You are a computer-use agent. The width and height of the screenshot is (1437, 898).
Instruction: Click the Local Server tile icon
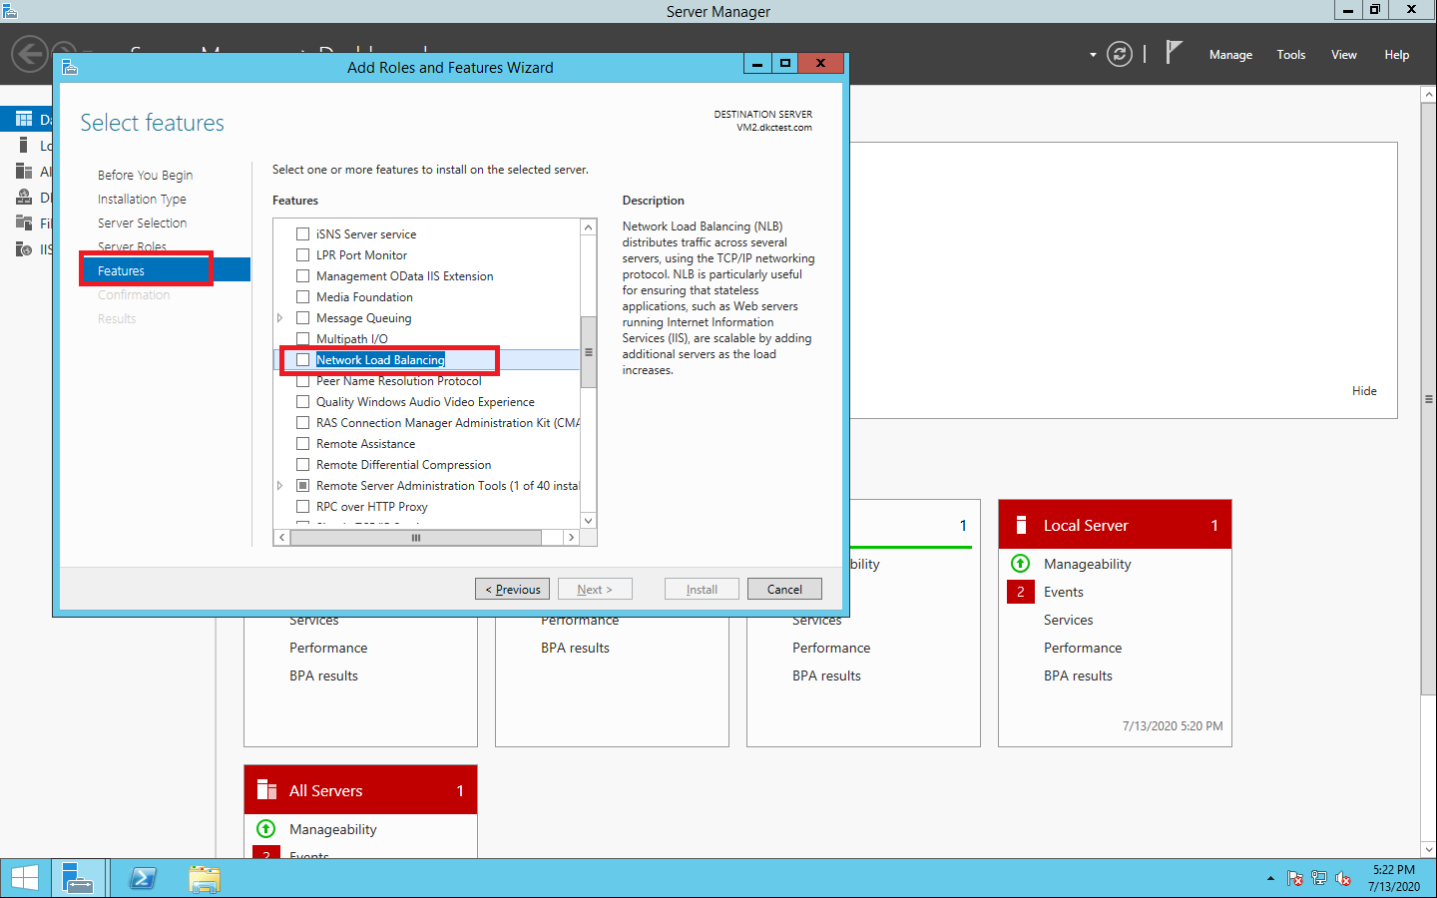(1021, 525)
